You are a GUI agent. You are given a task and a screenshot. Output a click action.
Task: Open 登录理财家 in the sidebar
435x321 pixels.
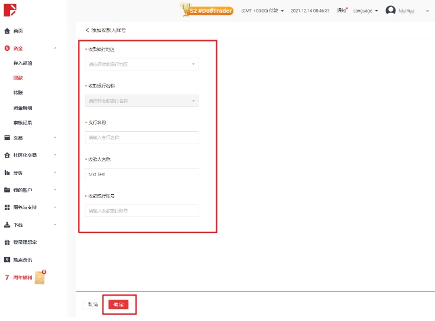coord(25,242)
